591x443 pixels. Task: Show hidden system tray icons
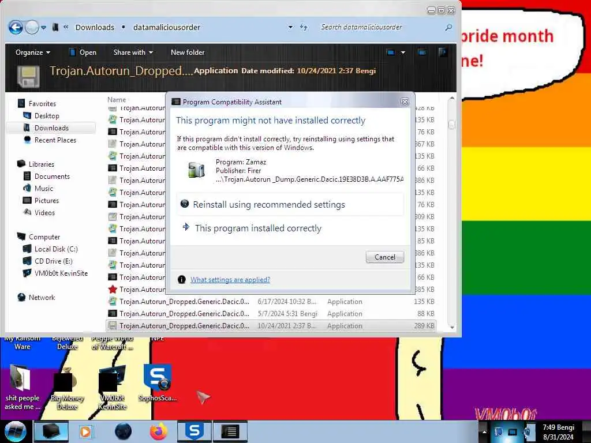point(484,431)
